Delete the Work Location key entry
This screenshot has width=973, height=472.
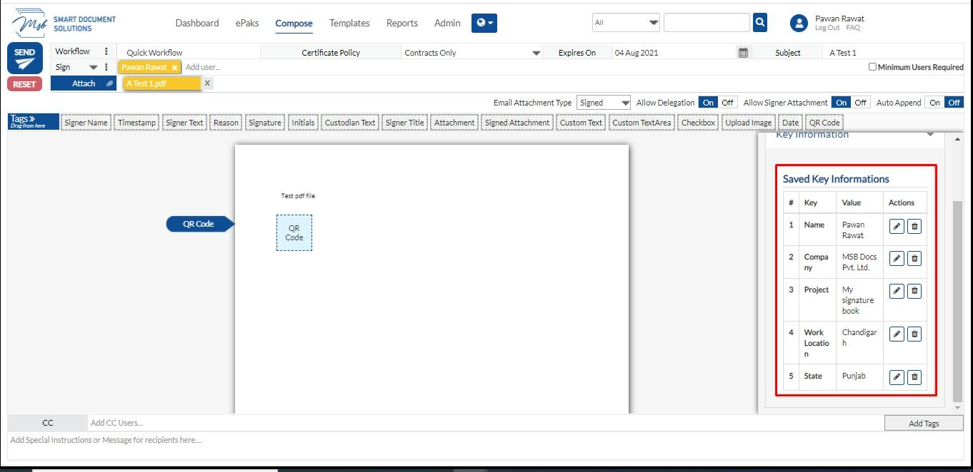tap(914, 334)
